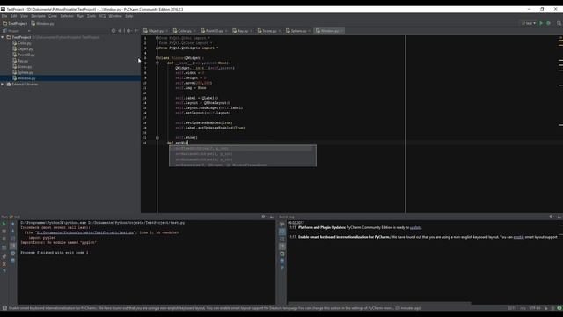Click the Event Log horizontal scrollbar
This screenshot has width=563, height=317.
379,303
